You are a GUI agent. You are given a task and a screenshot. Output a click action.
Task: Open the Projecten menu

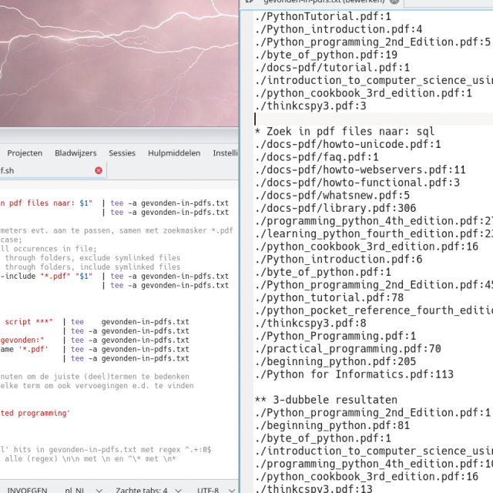[25, 153]
